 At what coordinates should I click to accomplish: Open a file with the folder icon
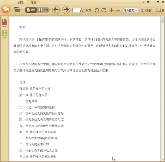click(x=17, y=10)
